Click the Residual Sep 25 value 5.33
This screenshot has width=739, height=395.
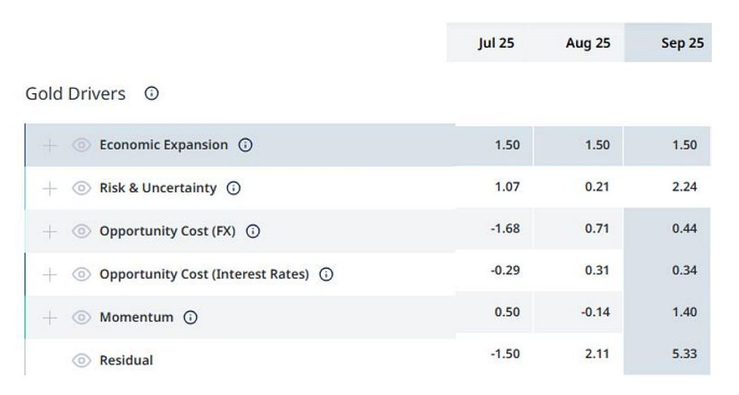685,353
